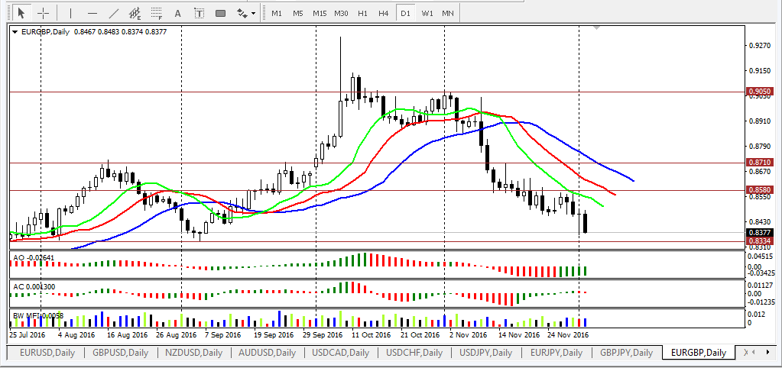Choose the text label tool
The image size is (782, 368).
[x=199, y=14]
